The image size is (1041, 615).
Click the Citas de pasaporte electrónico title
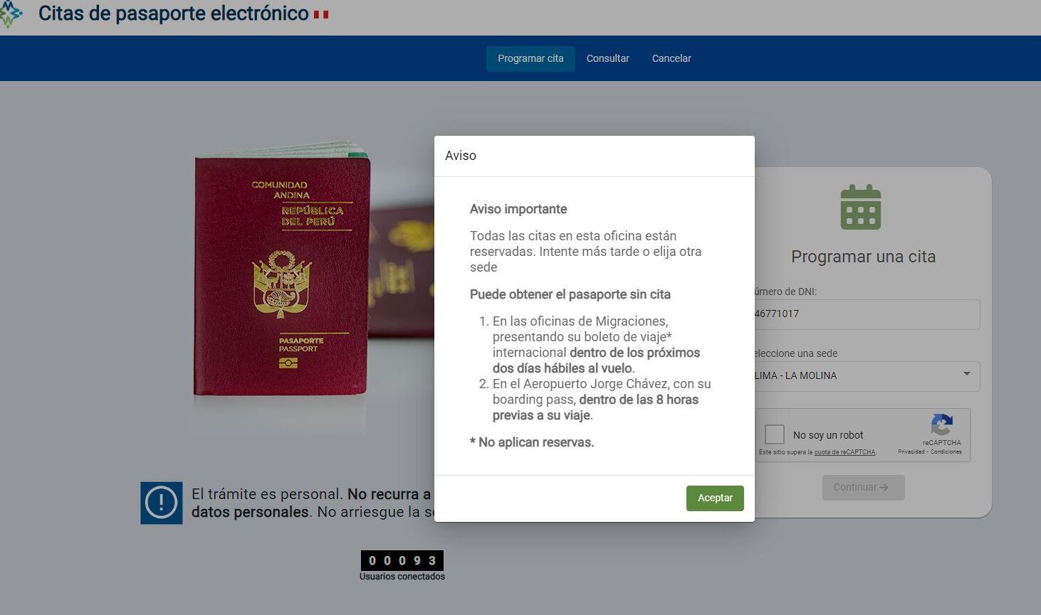coord(173,14)
